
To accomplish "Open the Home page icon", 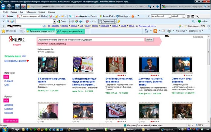I will point(147,31).
